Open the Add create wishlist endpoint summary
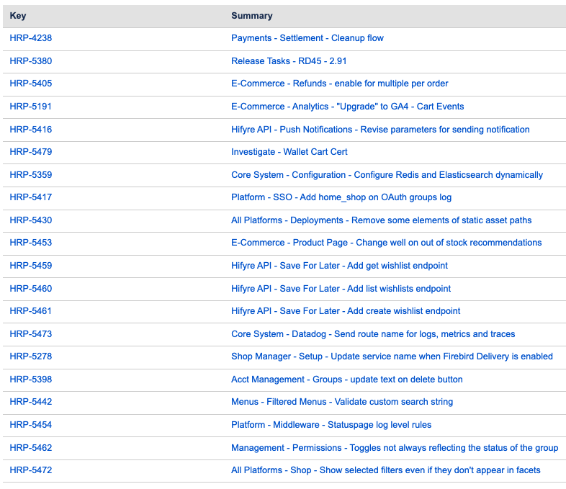The image size is (566, 489). pyautogui.click(x=346, y=311)
